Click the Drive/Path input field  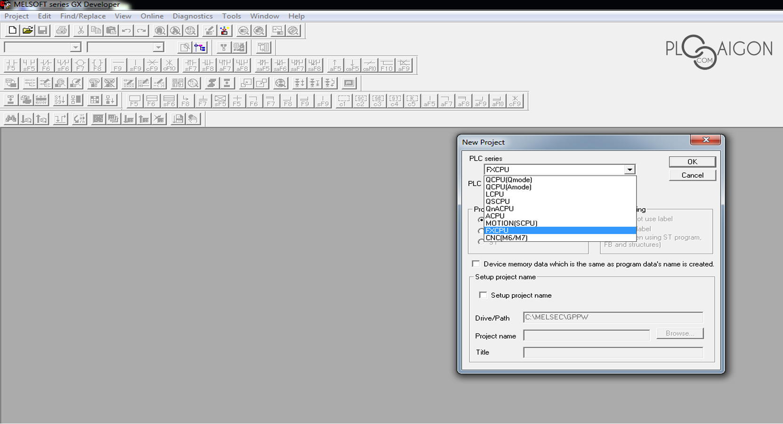613,318
